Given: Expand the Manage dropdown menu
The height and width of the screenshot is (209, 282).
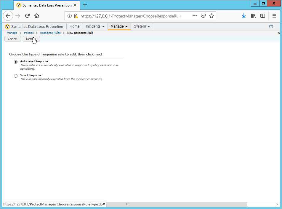Looking at the screenshot, I should tap(119, 26).
